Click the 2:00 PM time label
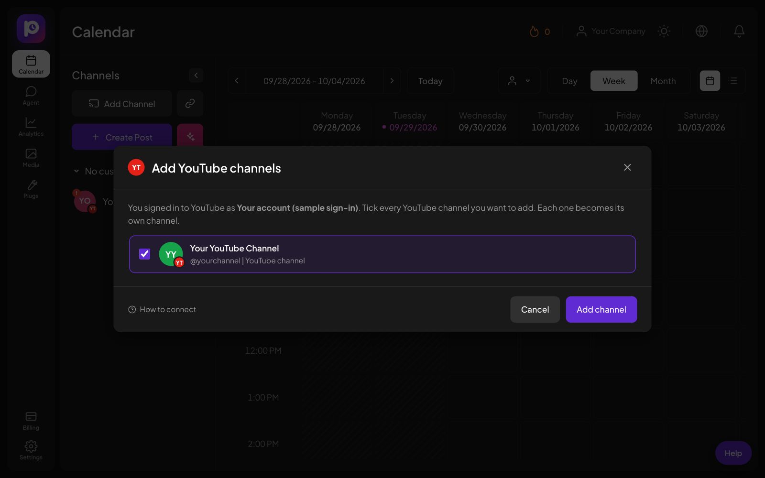 click(x=263, y=444)
